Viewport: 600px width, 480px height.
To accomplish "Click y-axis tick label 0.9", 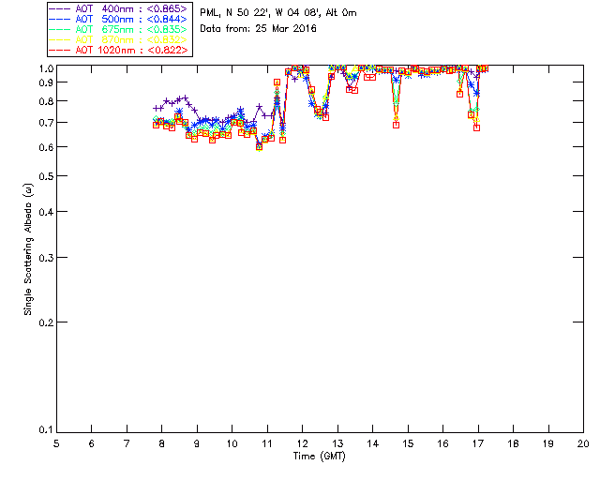I will 46,82.
